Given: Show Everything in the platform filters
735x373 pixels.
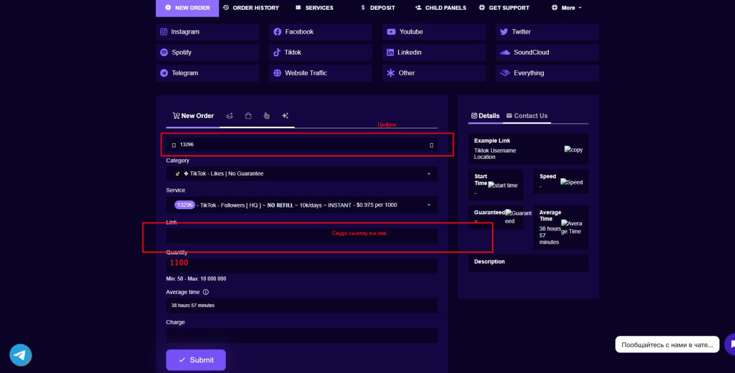Looking at the screenshot, I should point(547,73).
